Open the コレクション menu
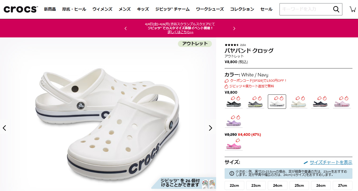The width and height of the screenshot is (358, 191). (242, 9)
